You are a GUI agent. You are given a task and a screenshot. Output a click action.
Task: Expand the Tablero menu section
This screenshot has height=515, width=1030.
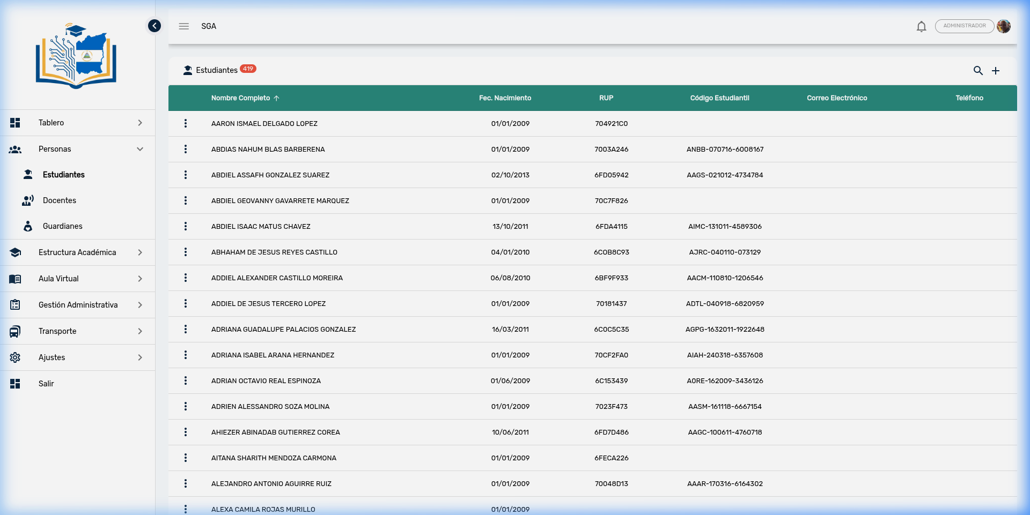tap(78, 123)
